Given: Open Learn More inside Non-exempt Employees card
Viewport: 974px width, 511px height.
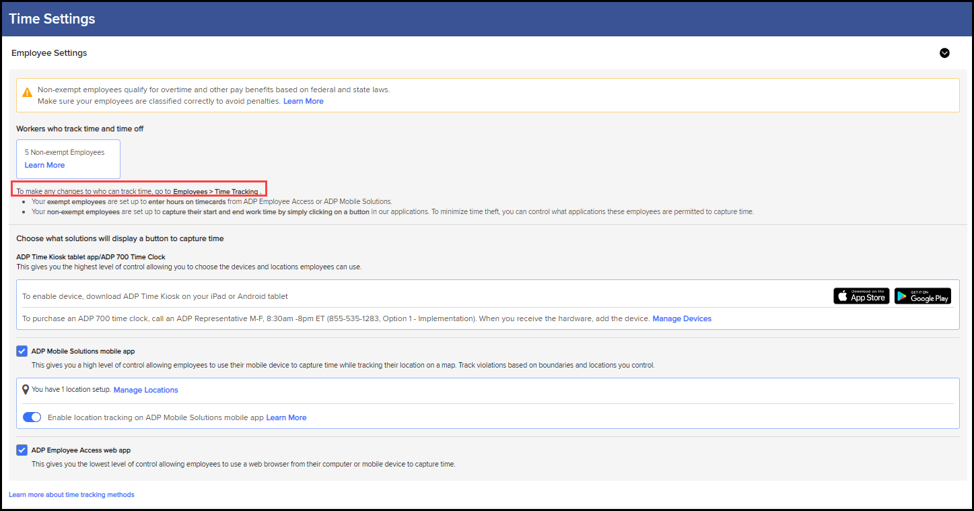Looking at the screenshot, I should (44, 165).
